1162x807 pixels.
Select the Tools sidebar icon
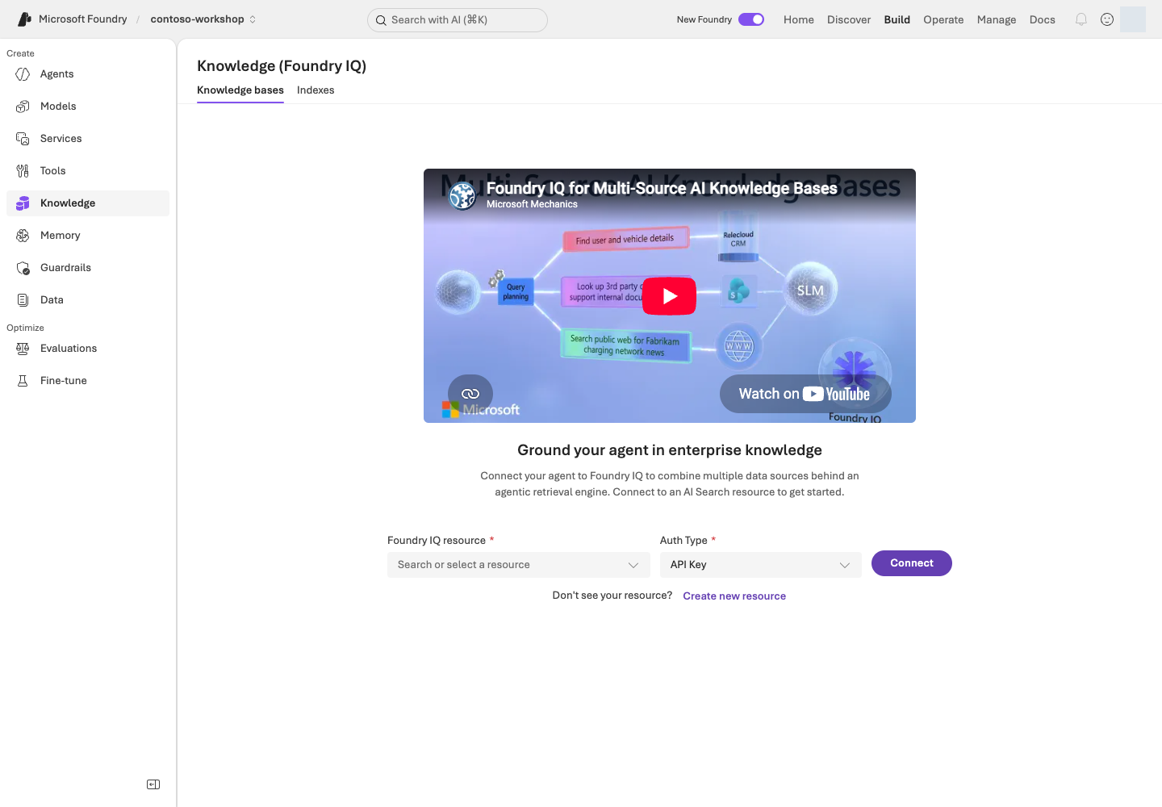[23, 171]
